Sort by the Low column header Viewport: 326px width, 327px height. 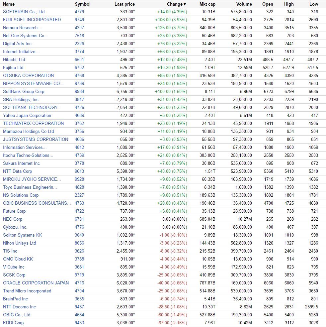[x=314, y=4]
